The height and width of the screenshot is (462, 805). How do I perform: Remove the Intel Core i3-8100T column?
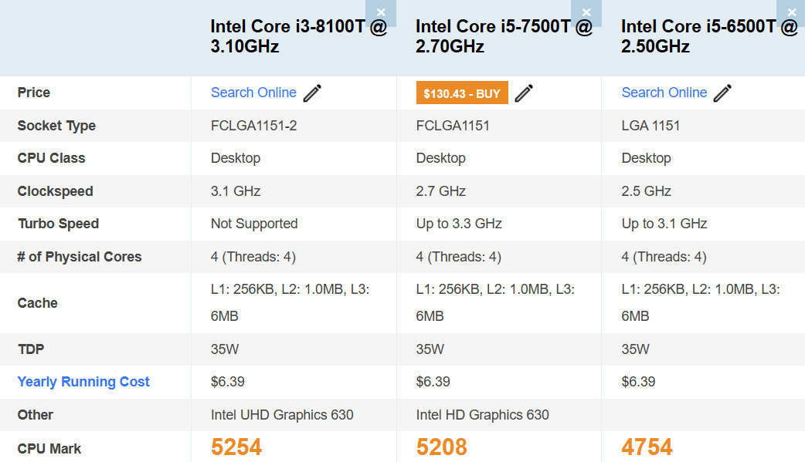point(381,12)
